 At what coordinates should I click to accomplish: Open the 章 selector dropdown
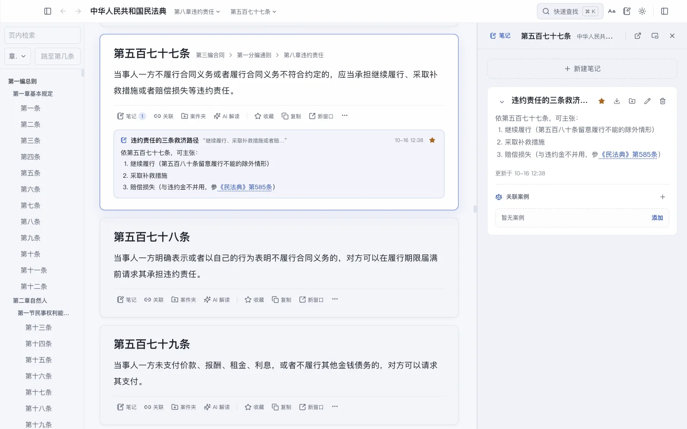pyautogui.click(x=18, y=56)
